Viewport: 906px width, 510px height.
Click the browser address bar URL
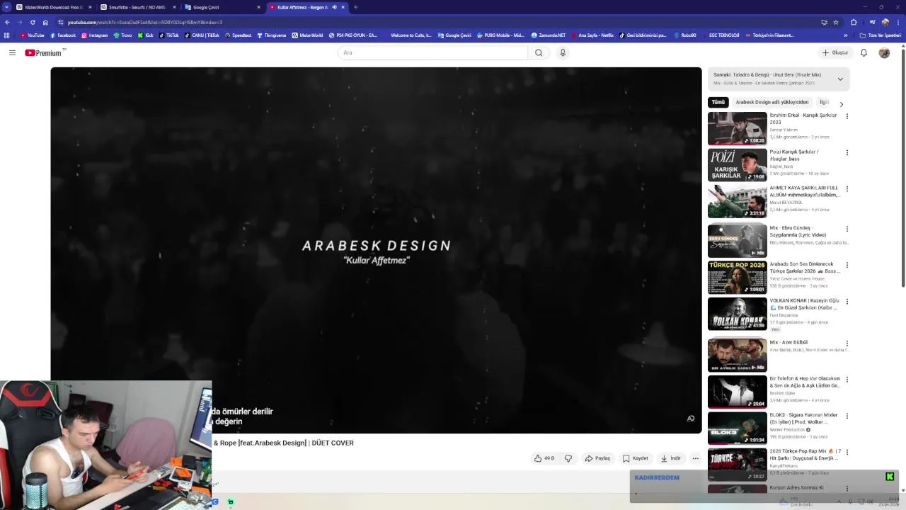tap(145, 22)
